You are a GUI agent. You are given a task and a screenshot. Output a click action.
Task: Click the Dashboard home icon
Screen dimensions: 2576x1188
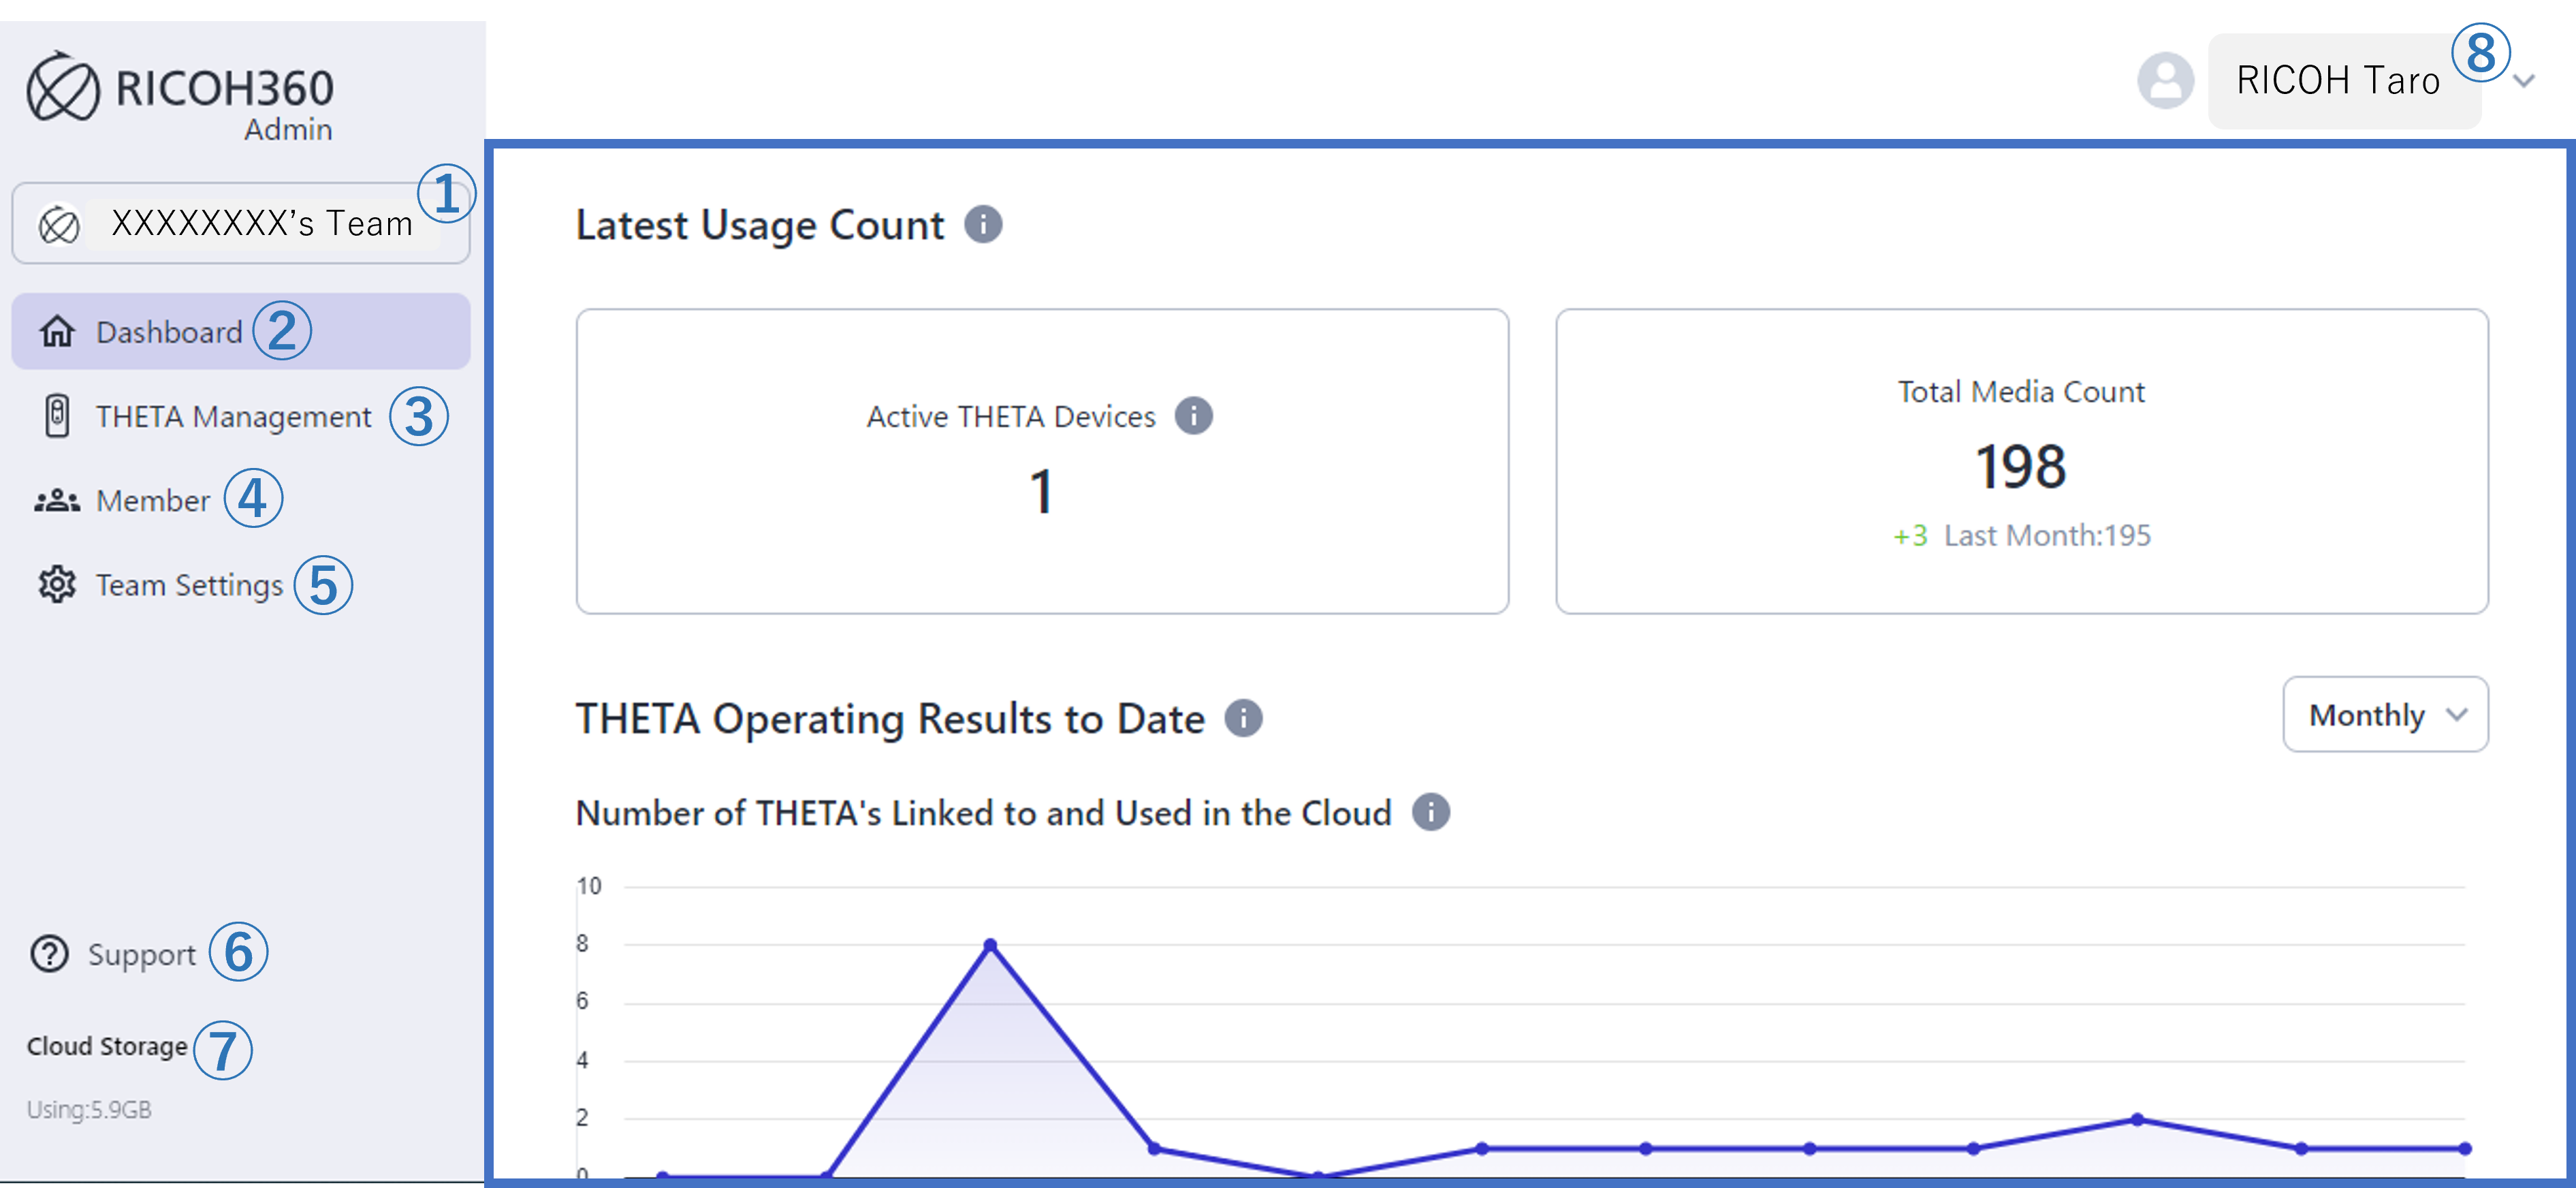(x=57, y=331)
